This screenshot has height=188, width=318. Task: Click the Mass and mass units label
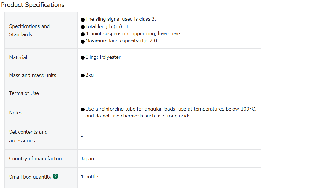[x=33, y=75]
